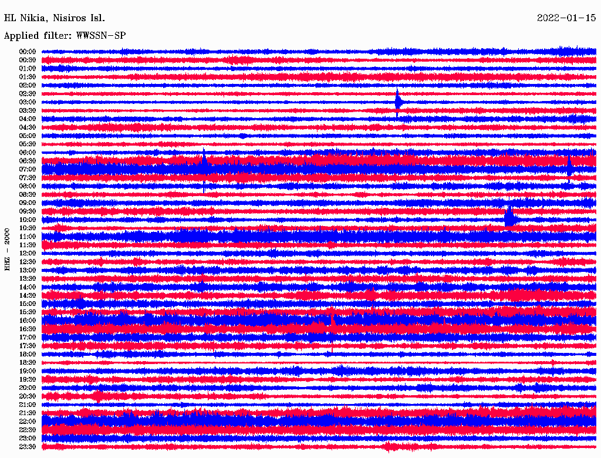601x458 pixels.
Task: Click the 05:00 time label
Action: click(28, 136)
